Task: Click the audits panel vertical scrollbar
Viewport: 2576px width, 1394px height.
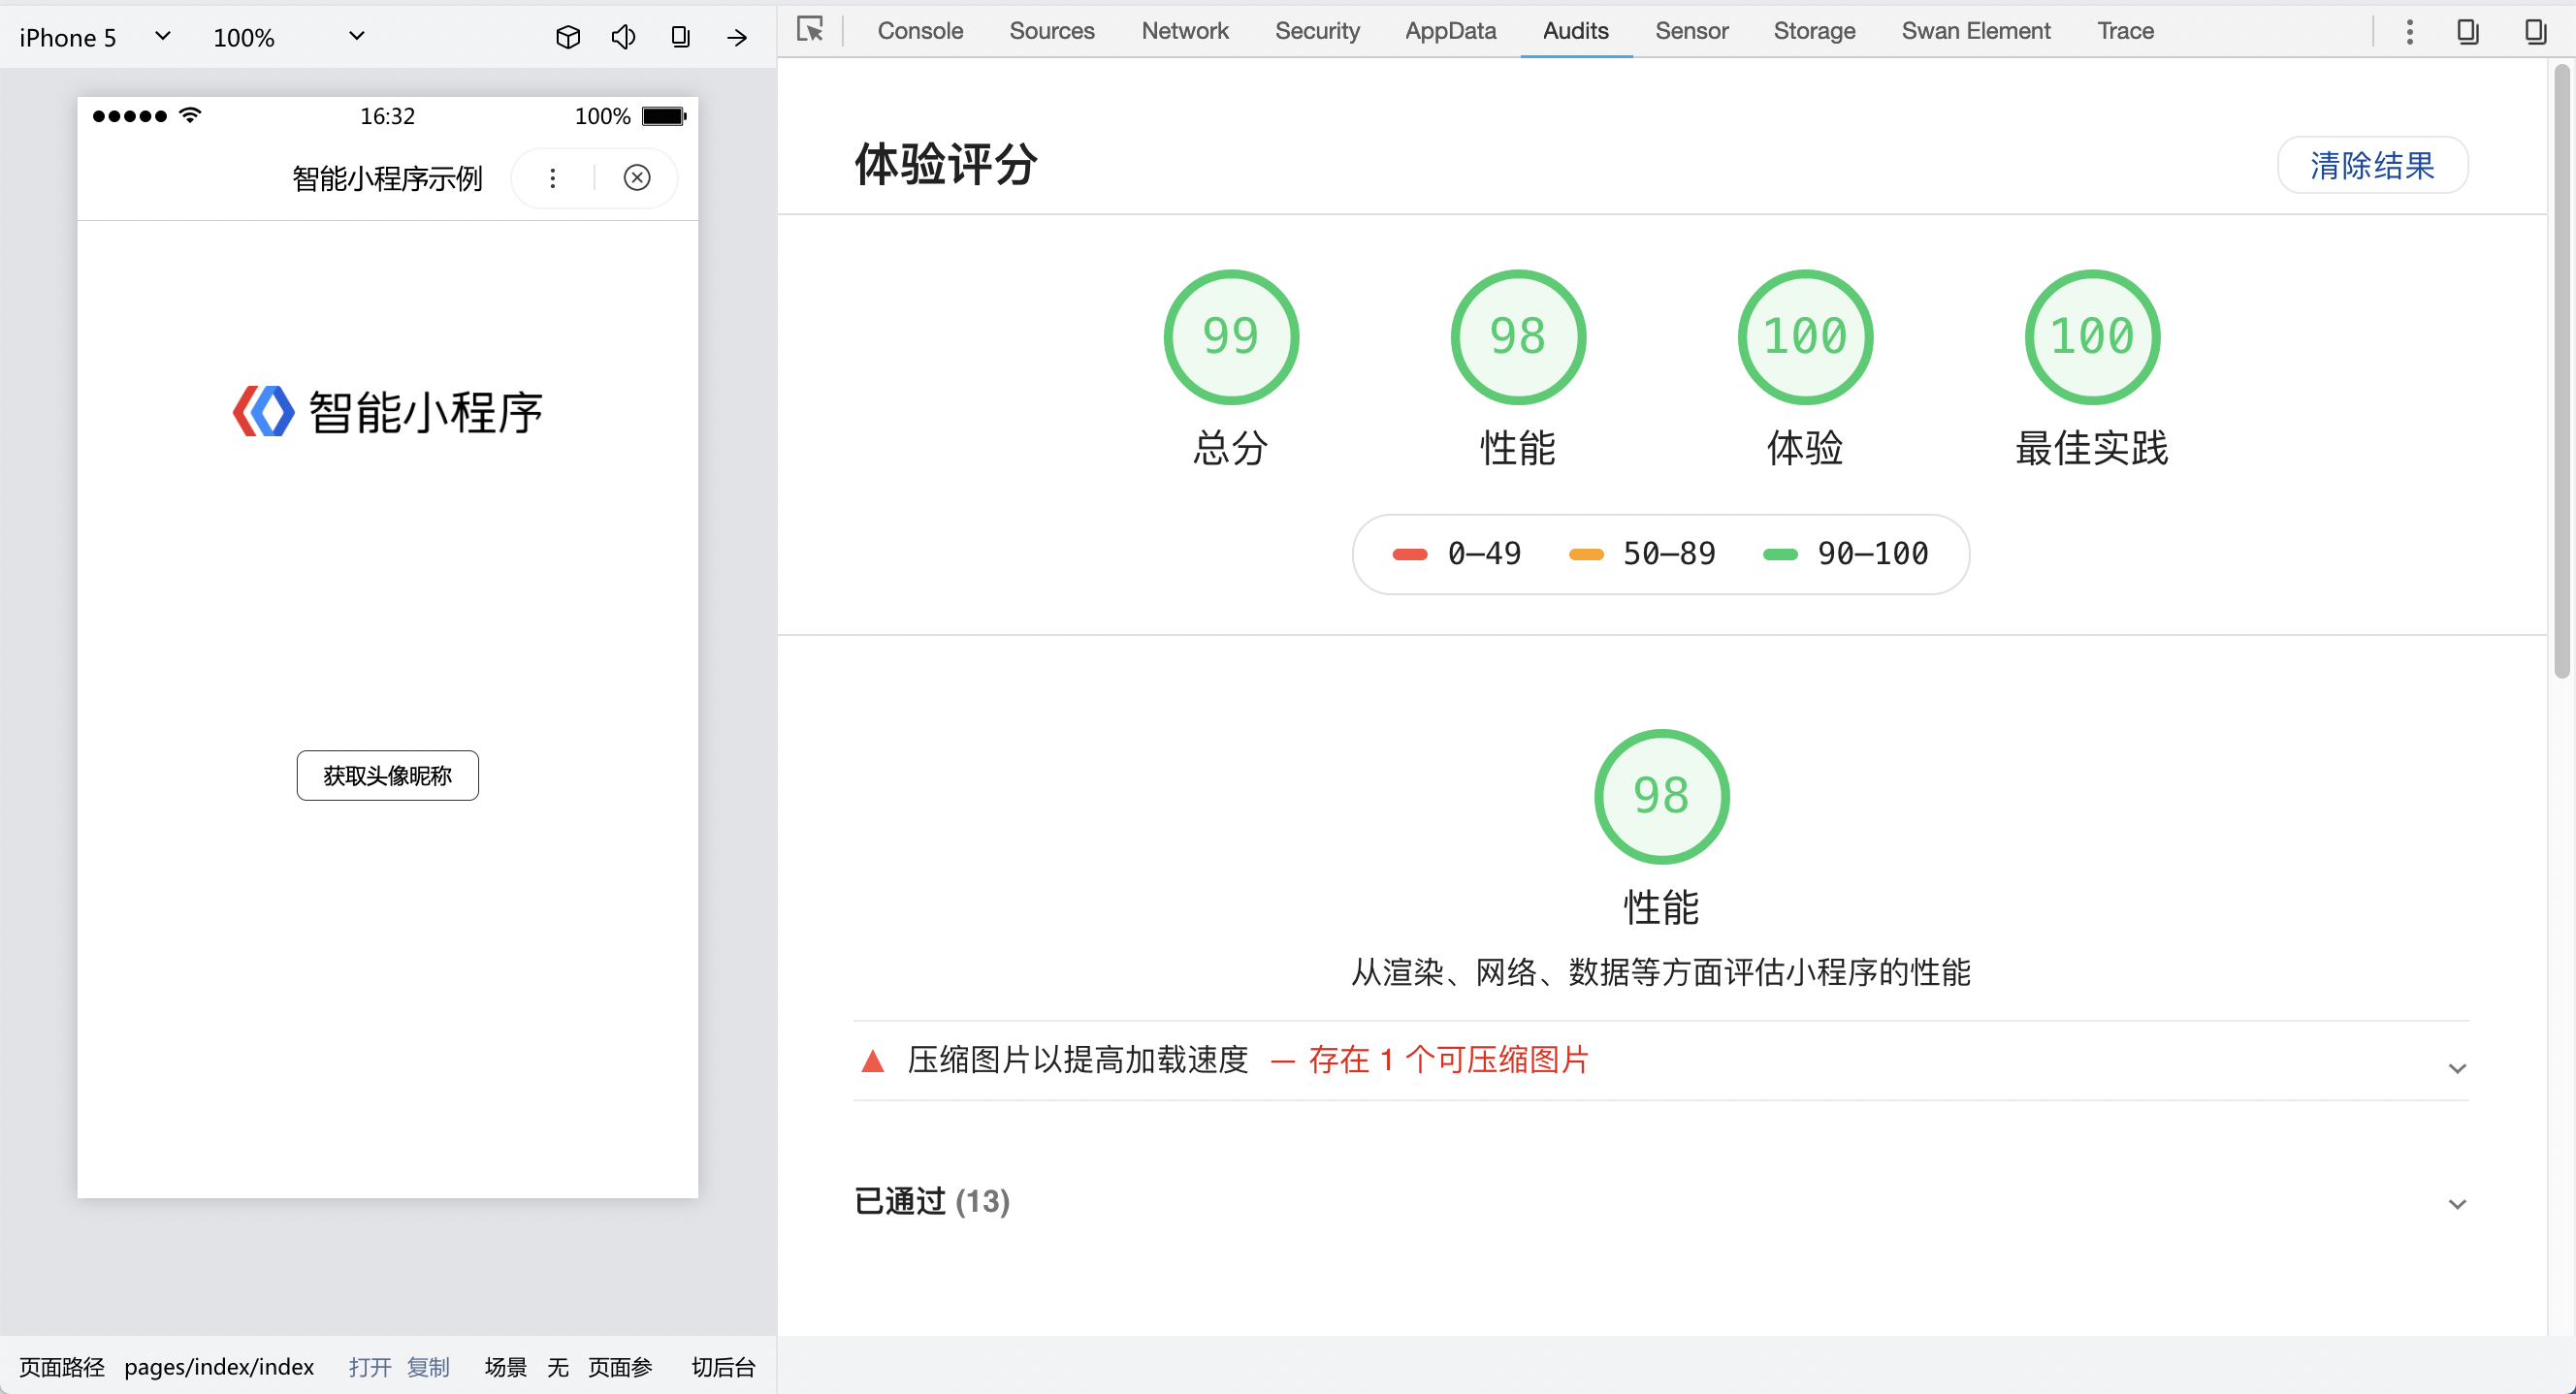Action: [x=2561, y=371]
